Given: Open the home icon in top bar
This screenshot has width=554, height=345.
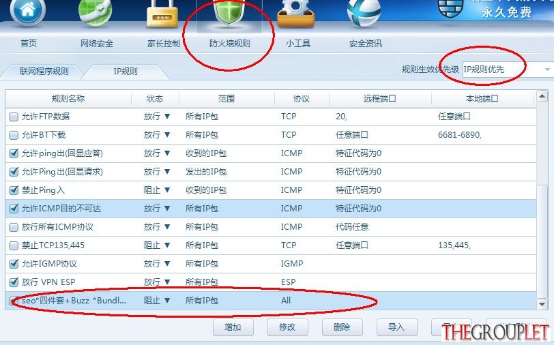Looking at the screenshot, I should point(28,12).
